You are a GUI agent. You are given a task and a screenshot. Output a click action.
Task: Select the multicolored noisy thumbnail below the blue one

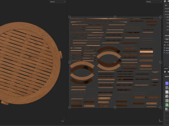[167, 87]
